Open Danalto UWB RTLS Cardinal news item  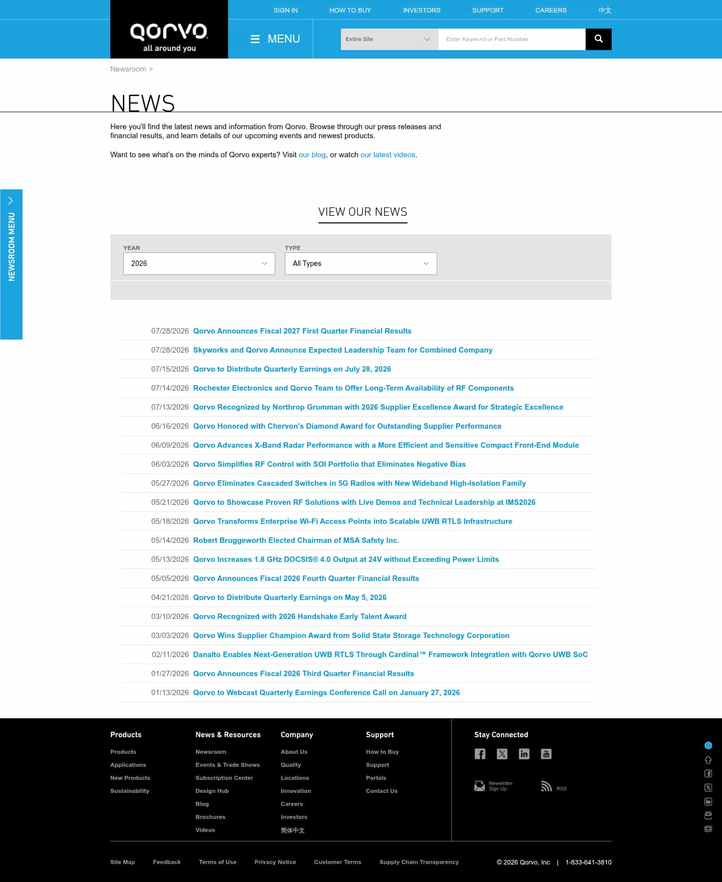pos(390,655)
